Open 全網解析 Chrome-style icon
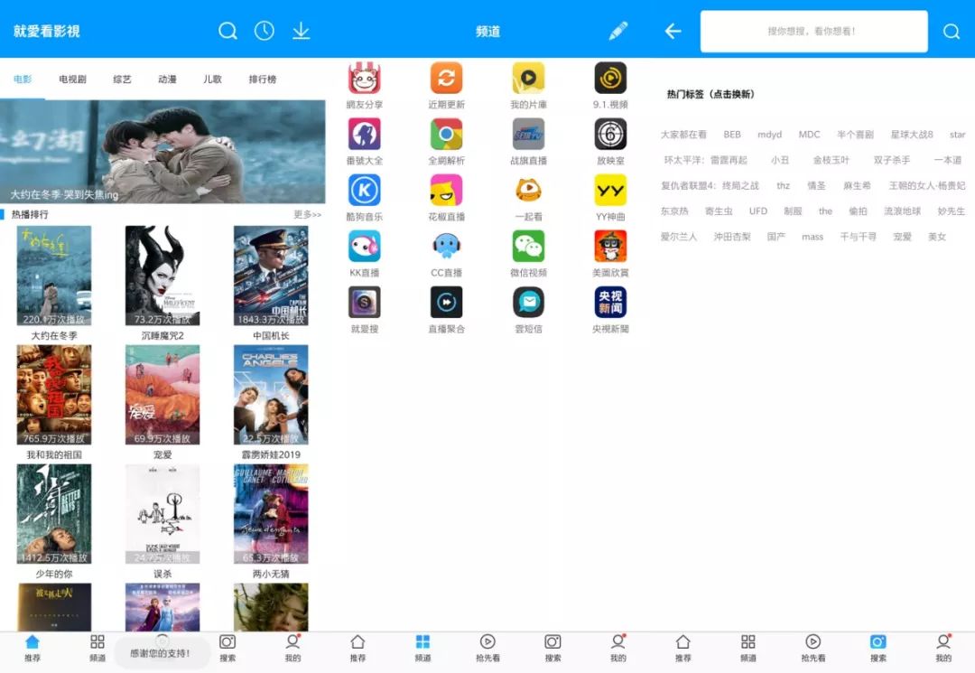The height and width of the screenshot is (673, 975). tap(447, 134)
